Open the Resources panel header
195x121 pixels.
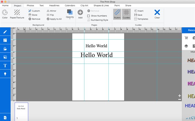point(188,30)
